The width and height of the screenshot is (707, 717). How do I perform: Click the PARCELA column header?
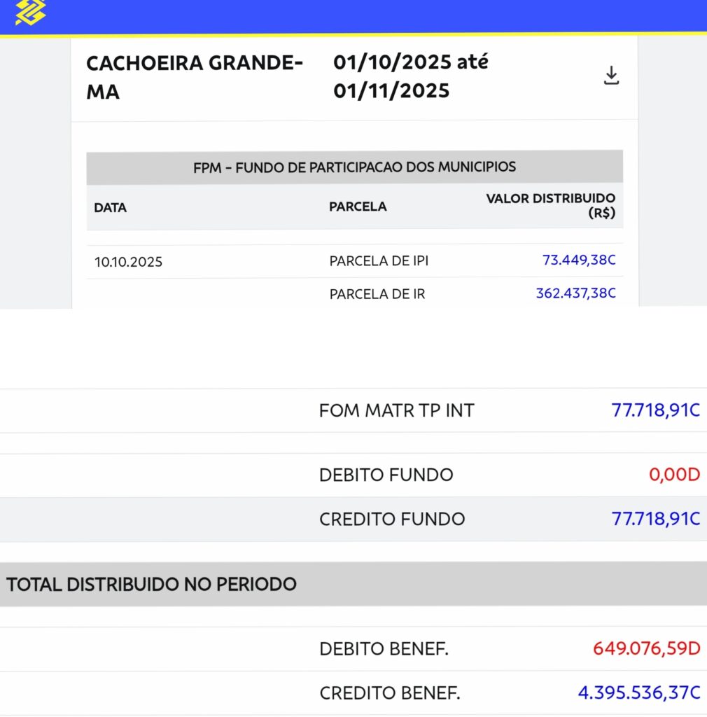(358, 207)
